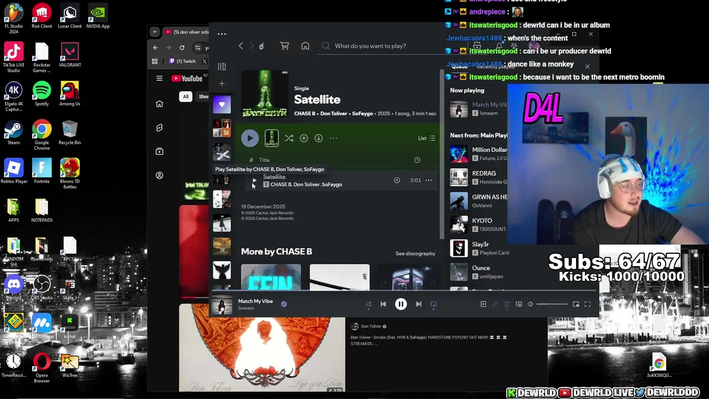Open the Liked Songs playlist
The width and height of the screenshot is (709, 399).
(x=222, y=104)
